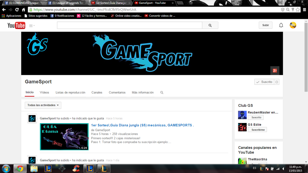308x173 pixels.
Task: Reload the page
Action: tap(17, 10)
